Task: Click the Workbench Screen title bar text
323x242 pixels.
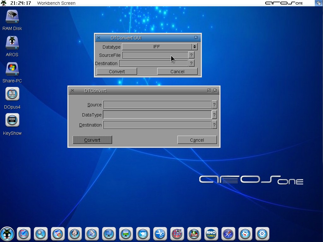Action: [56, 3]
